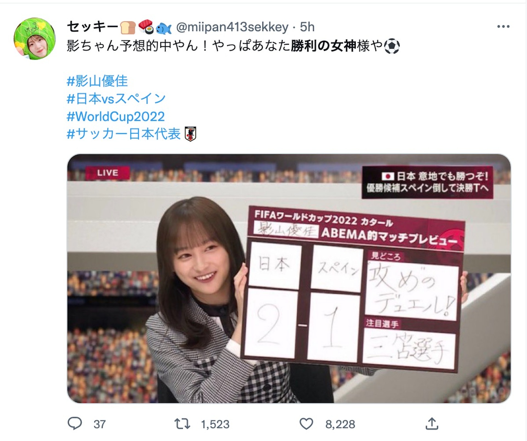Viewport: 527px width, 441px height.
Task: Open hashtag #サッカー日本代表
Action: coord(124,134)
